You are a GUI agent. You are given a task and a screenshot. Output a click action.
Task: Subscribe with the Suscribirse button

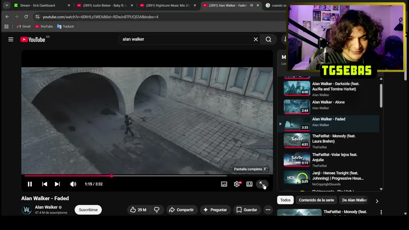pos(88,210)
